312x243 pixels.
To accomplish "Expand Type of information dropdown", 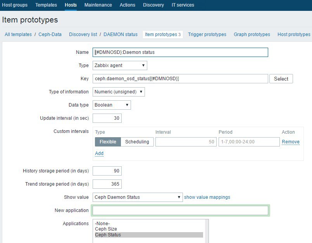I will (119, 92).
